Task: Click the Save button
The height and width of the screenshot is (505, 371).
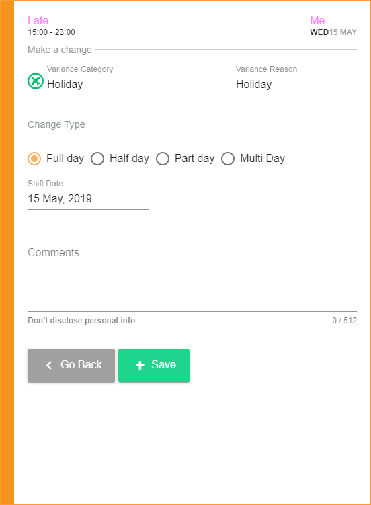Action: pos(154,366)
